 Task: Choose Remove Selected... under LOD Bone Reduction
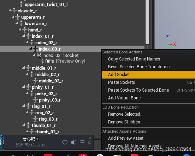[148, 114]
